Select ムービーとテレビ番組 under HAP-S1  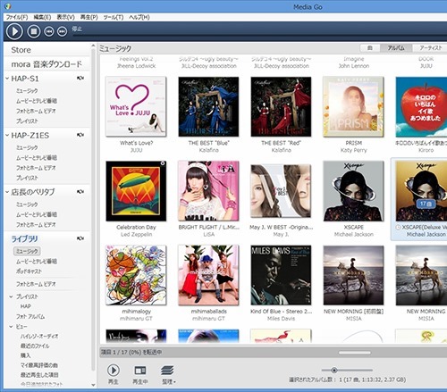[37, 101]
